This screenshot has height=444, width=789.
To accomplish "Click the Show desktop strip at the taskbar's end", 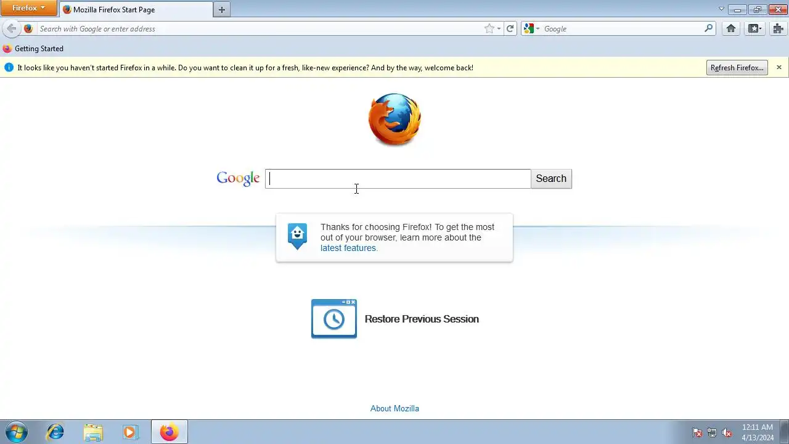I will pos(784,432).
